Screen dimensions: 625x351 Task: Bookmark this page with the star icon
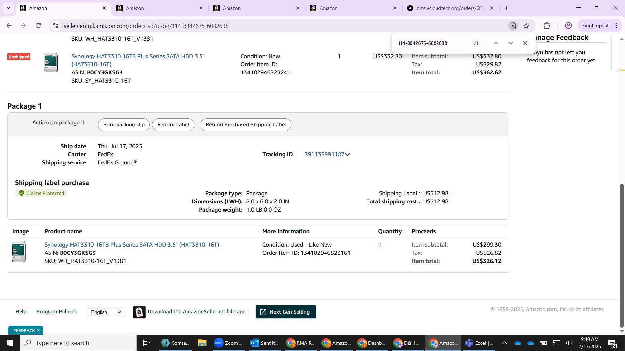point(526,26)
